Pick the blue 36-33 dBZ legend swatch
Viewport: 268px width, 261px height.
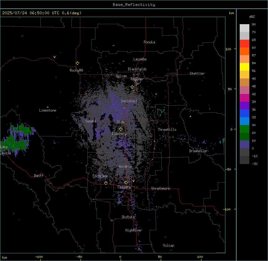click(244, 113)
